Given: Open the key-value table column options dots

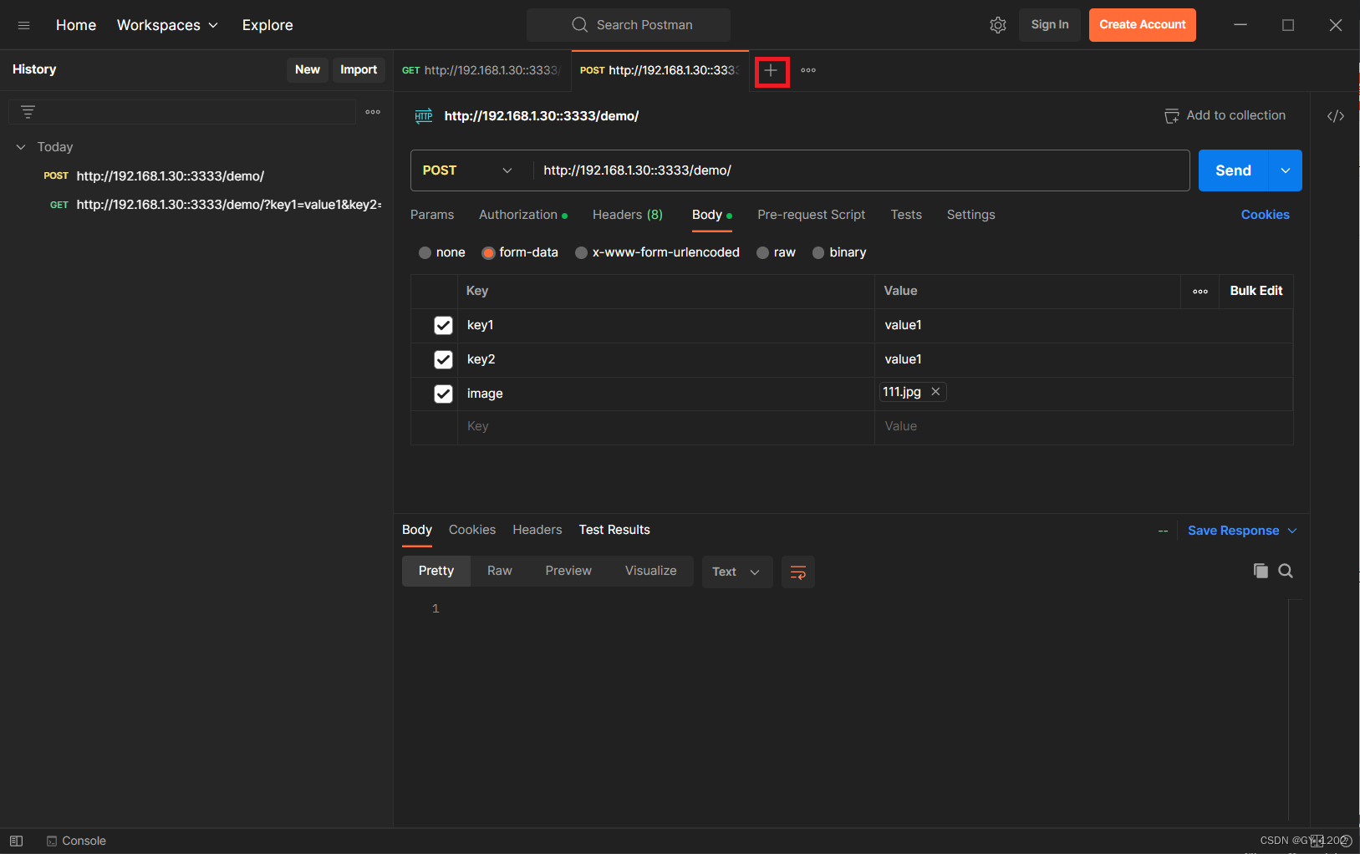Looking at the screenshot, I should point(1200,292).
